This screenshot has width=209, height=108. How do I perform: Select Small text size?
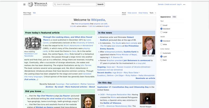click(161, 25)
